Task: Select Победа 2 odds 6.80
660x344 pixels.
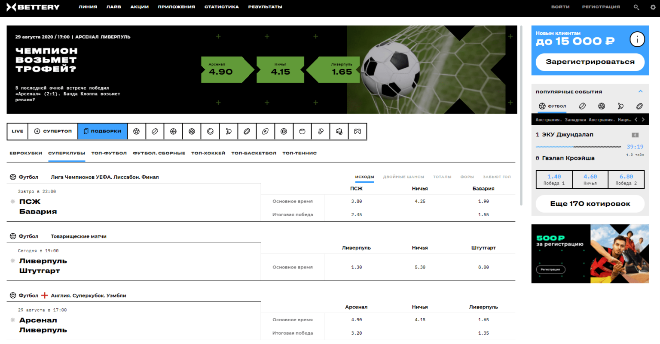Action: point(626,179)
